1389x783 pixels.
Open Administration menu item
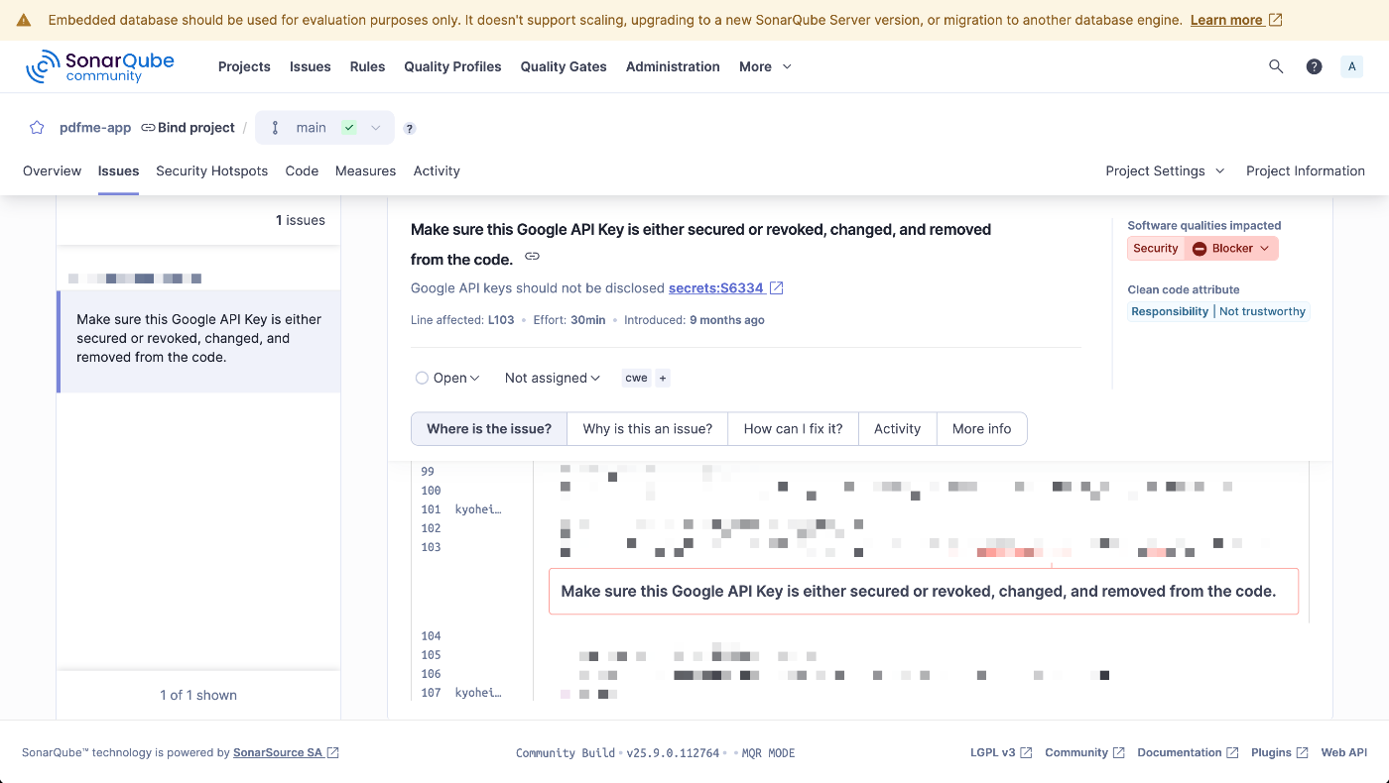(673, 66)
